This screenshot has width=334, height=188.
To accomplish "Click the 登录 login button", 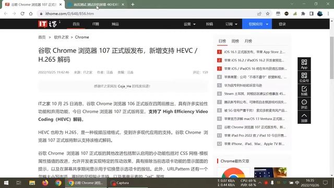I will (x=282, y=24).
